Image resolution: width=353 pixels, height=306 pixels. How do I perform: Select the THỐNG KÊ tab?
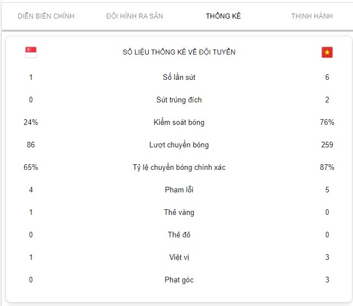[x=223, y=16]
